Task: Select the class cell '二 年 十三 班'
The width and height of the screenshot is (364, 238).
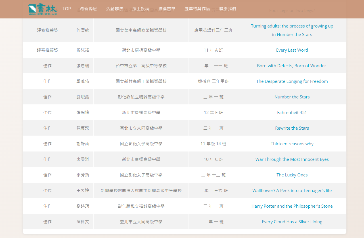Action: tap(214, 175)
